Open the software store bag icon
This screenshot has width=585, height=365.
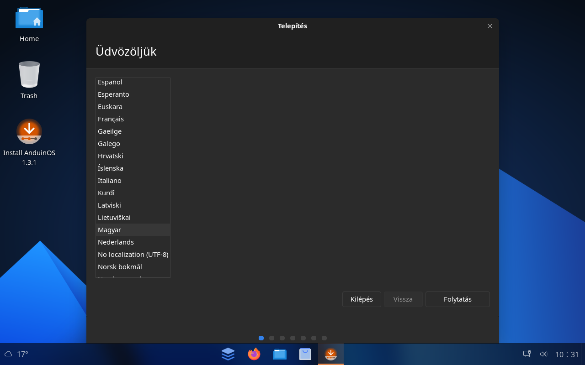(305, 354)
